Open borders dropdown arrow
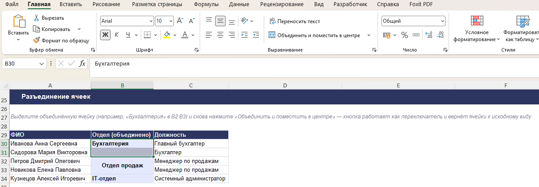539x187 pixels. click(156, 35)
